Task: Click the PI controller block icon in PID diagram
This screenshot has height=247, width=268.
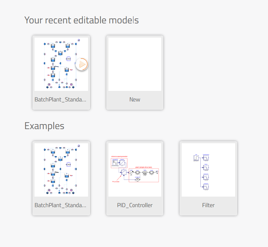Action: point(124,172)
